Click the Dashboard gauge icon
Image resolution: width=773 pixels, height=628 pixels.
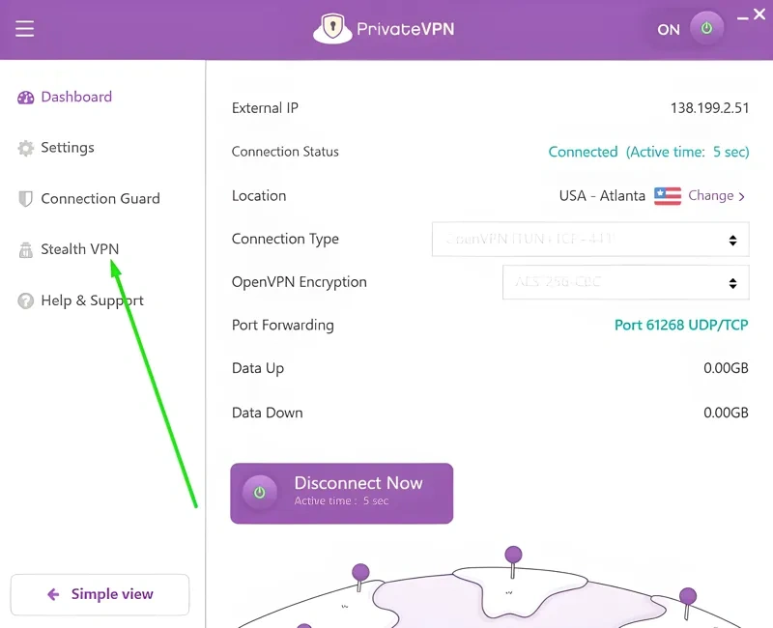[x=26, y=98]
